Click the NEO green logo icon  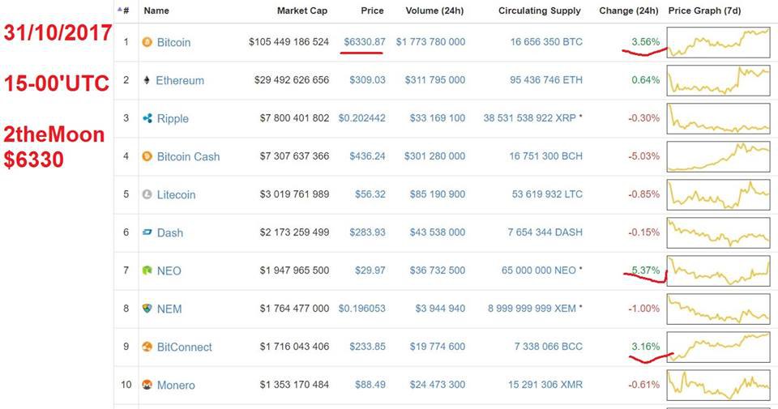(147, 271)
